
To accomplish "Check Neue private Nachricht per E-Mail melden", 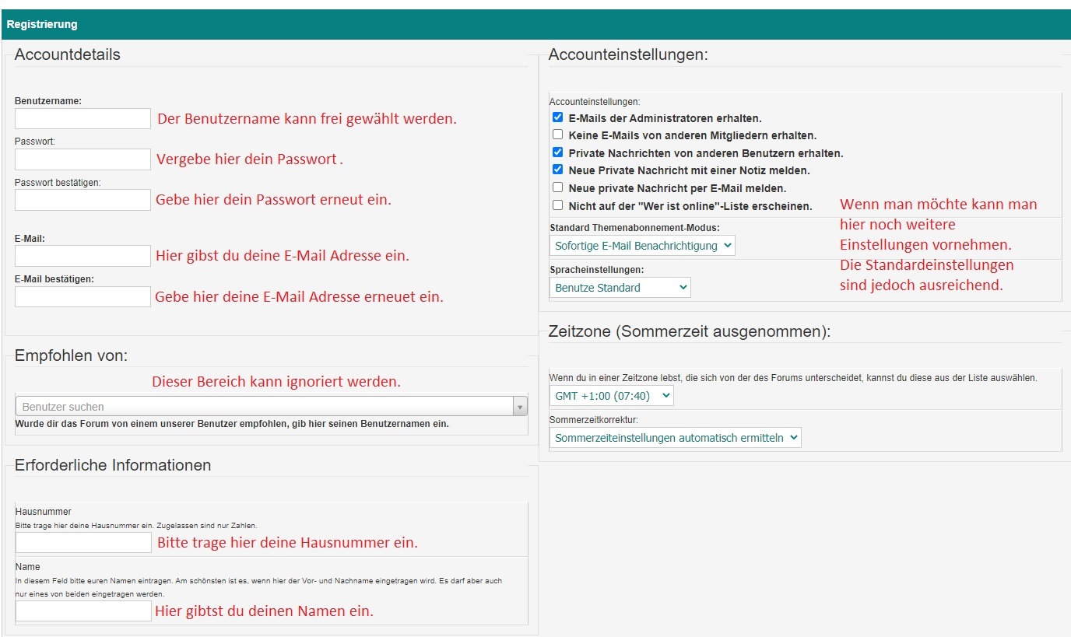I will [x=557, y=188].
